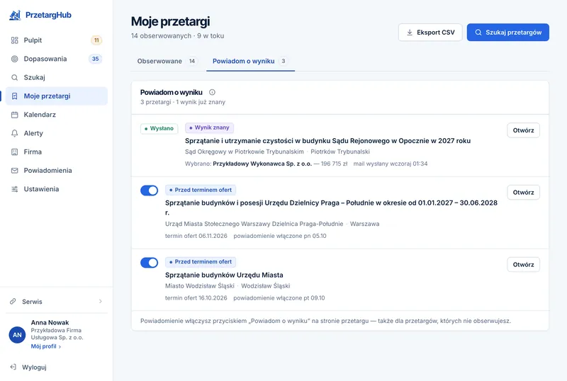Click the Obserwowane tab count 14
This screenshot has width=567, height=381.
192,61
